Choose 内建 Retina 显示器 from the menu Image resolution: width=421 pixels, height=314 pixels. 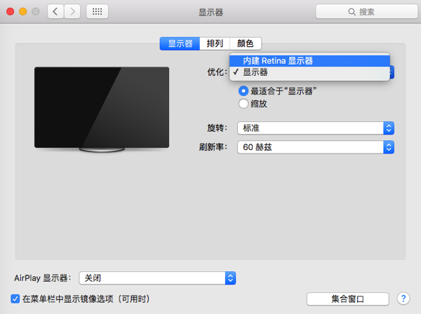point(309,61)
